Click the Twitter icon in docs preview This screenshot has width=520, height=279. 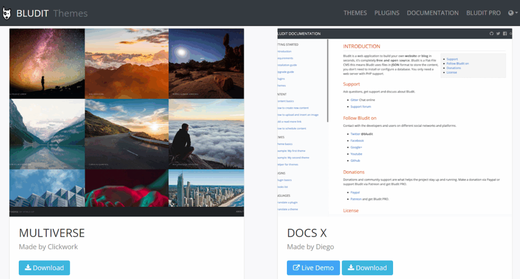(498, 33)
